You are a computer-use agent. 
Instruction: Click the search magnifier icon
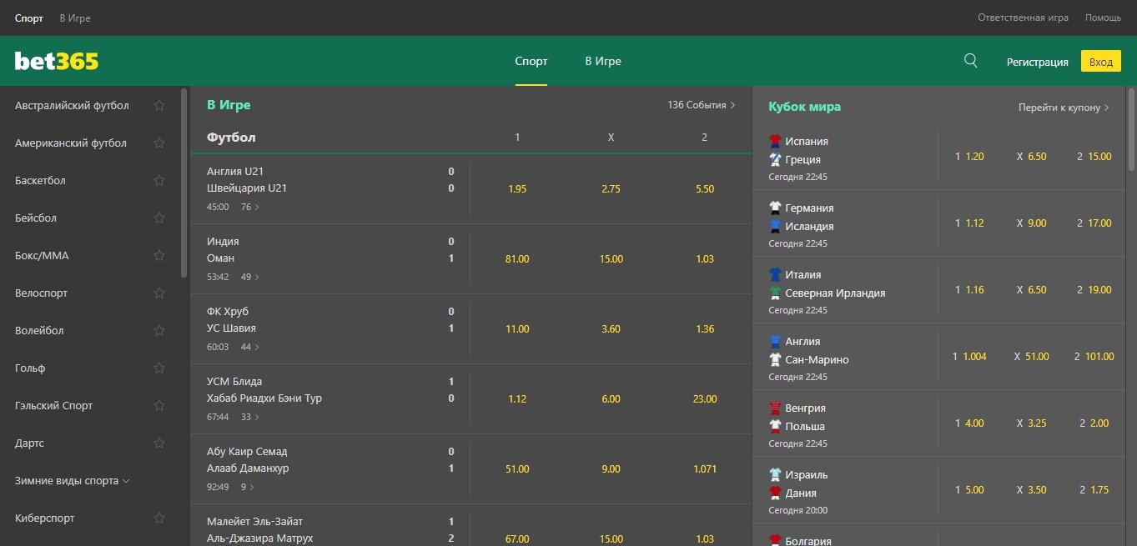coord(970,61)
